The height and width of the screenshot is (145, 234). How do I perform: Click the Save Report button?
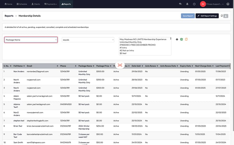click(188, 16)
